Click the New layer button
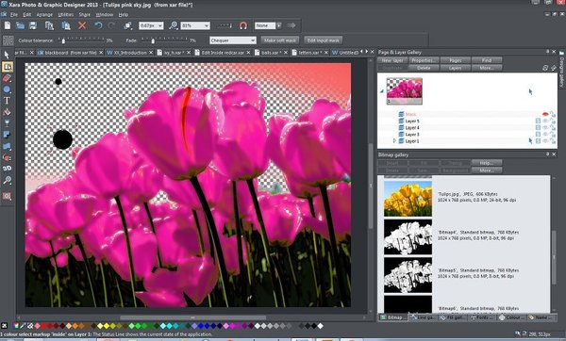Image resolution: width=566 pixels, height=341 pixels. pyautogui.click(x=392, y=60)
